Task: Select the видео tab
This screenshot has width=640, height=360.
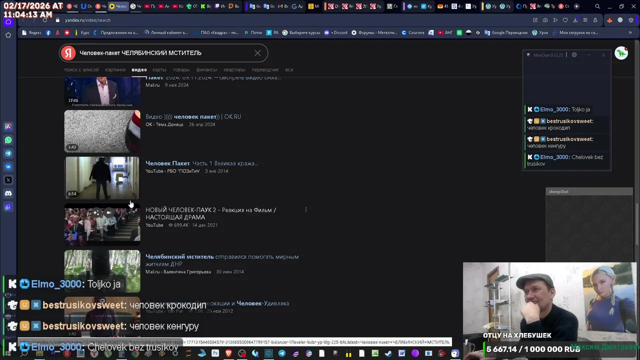Action: (139, 69)
